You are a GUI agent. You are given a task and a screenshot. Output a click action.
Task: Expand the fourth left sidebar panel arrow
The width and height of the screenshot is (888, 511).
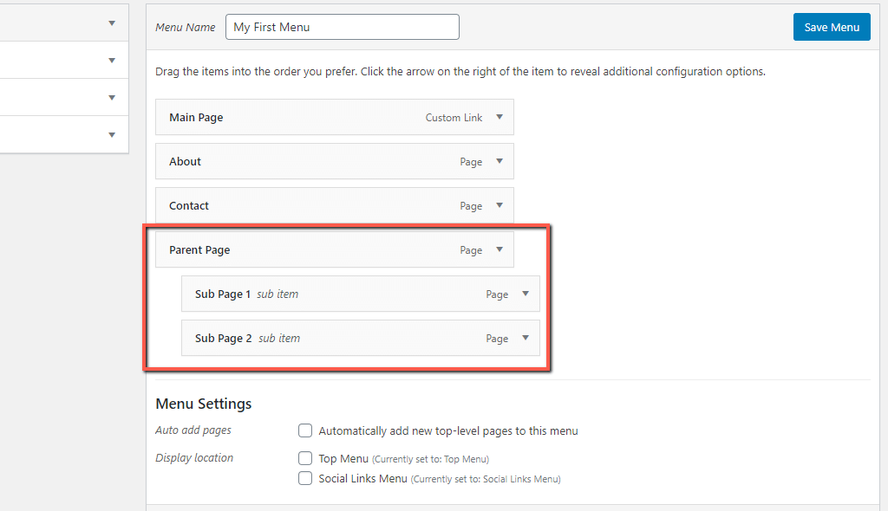pyautogui.click(x=112, y=135)
